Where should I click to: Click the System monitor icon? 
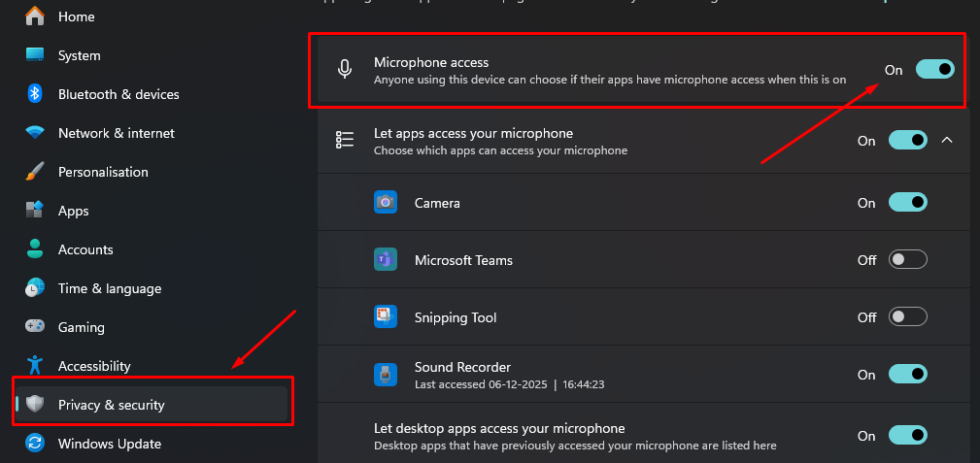[x=35, y=55]
